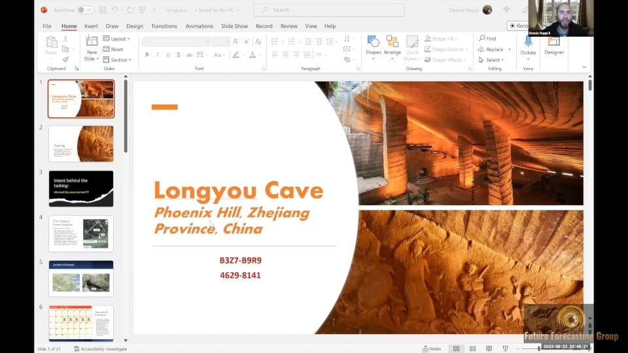Open the File menu
This screenshot has width=628, height=353.
pyautogui.click(x=47, y=26)
